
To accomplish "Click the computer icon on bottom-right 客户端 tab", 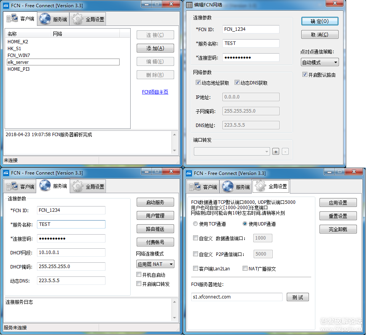I will (x=195, y=187).
